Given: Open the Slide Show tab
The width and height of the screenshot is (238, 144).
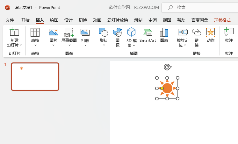Looking at the screenshot, I should pos(118,20).
